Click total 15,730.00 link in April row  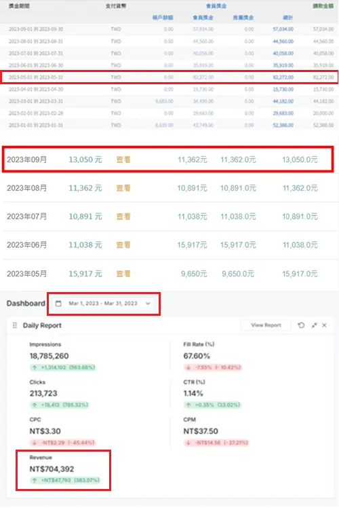[283, 89]
